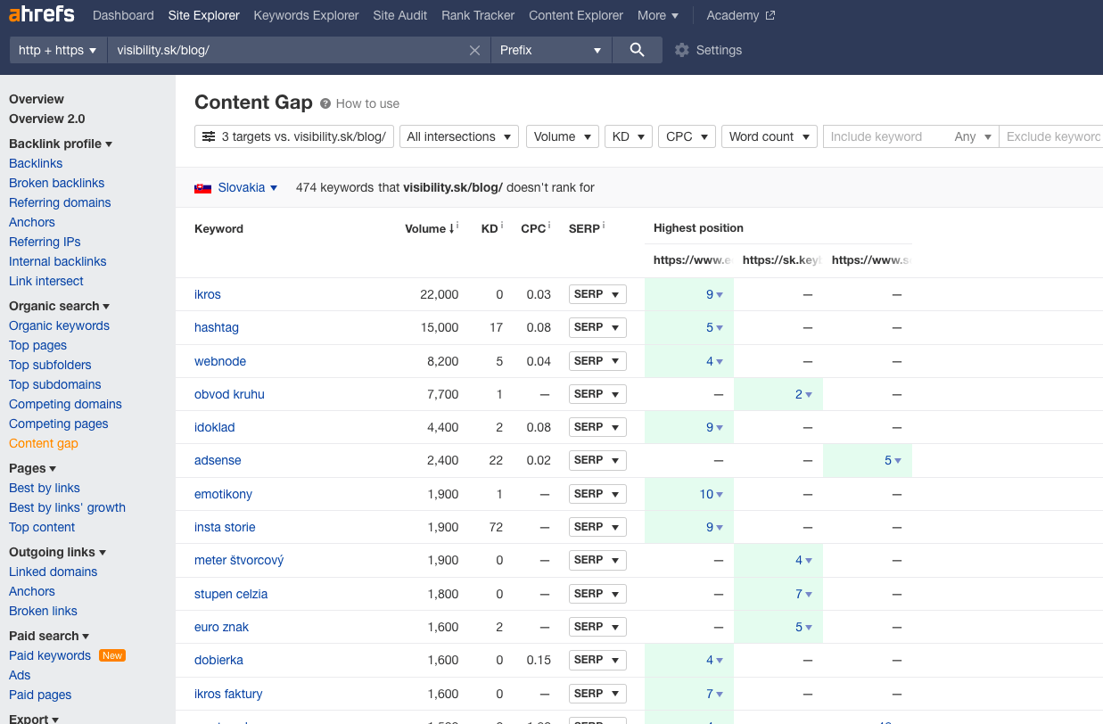Click the Slovakia flag icon
Image resolution: width=1103 pixels, height=724 pixels.
pos(203,188)
